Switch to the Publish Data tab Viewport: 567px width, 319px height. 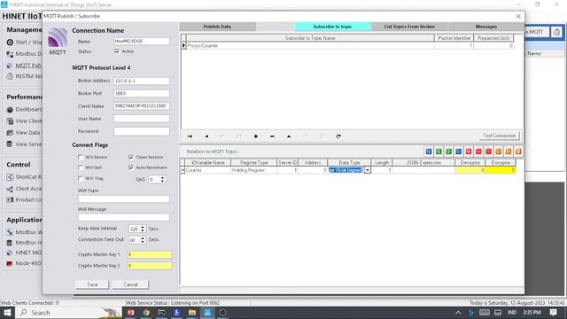point(217,27)
